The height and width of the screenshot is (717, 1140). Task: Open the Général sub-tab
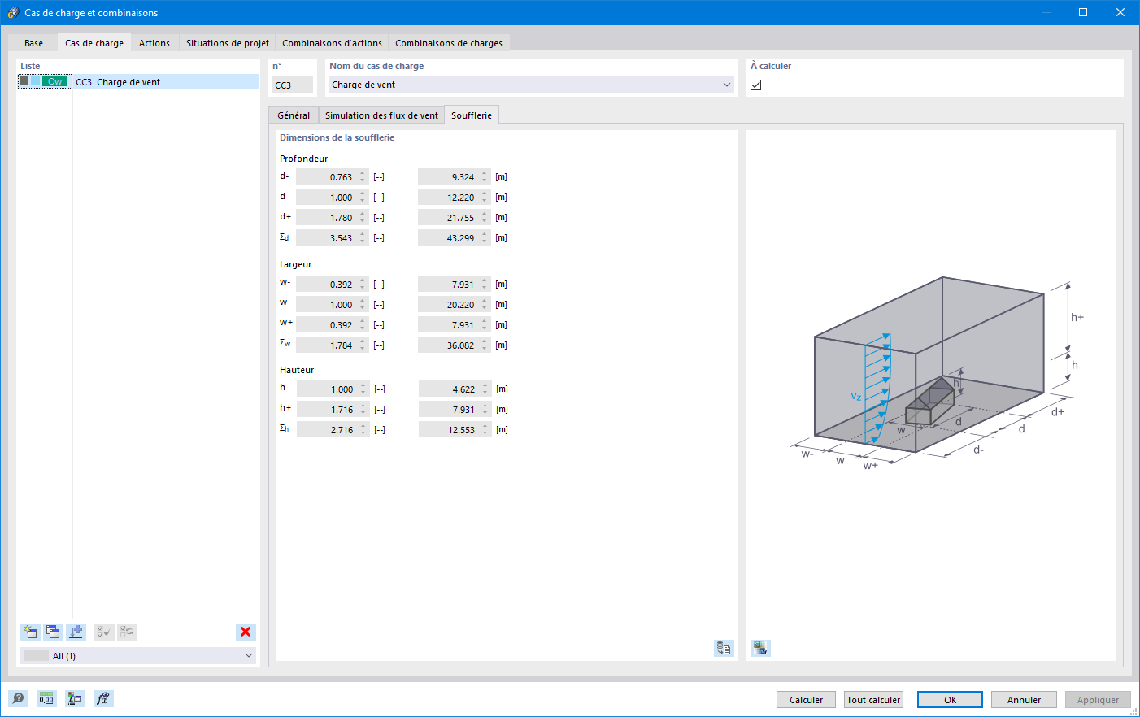294,115
